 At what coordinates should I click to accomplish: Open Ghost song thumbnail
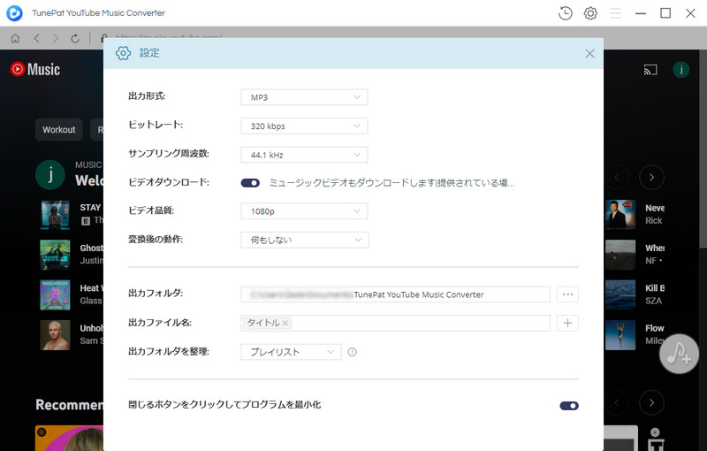(55, 255)
